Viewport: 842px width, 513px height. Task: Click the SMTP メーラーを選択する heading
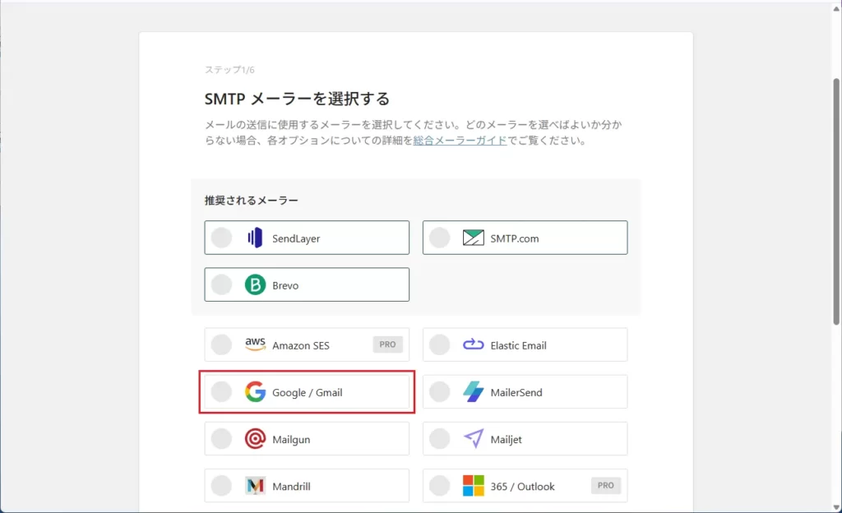coord(297,99)
